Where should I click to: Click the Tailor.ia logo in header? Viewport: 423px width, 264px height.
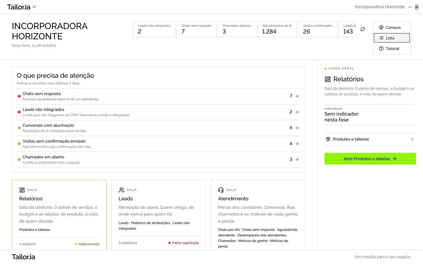click(19, 7)
